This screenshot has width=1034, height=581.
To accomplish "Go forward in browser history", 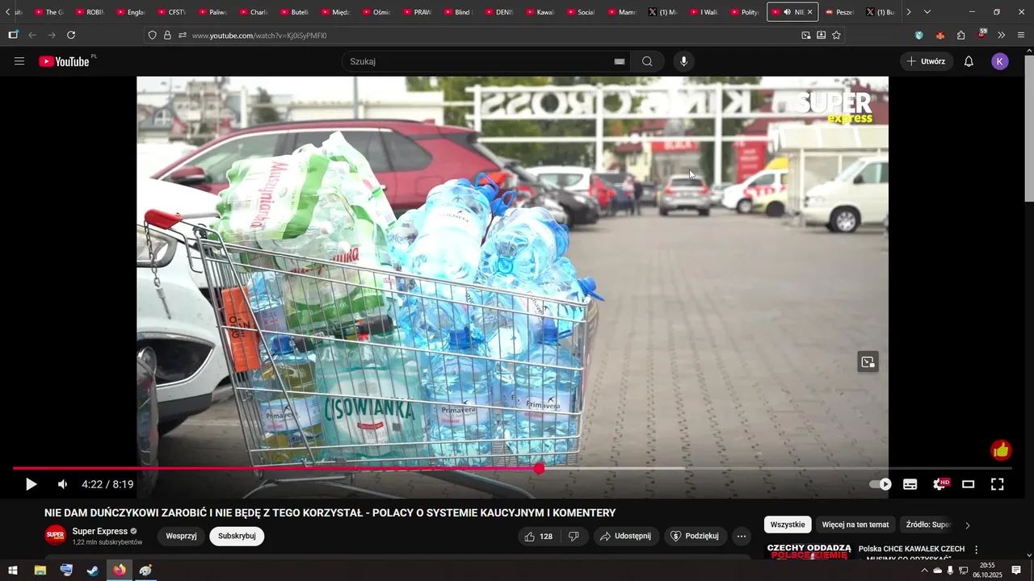I will (52, 35).
